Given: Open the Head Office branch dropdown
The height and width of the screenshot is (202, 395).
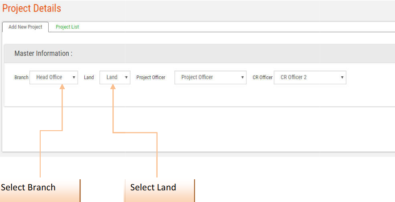Looking at the screenshot, I should pos(53,78).
